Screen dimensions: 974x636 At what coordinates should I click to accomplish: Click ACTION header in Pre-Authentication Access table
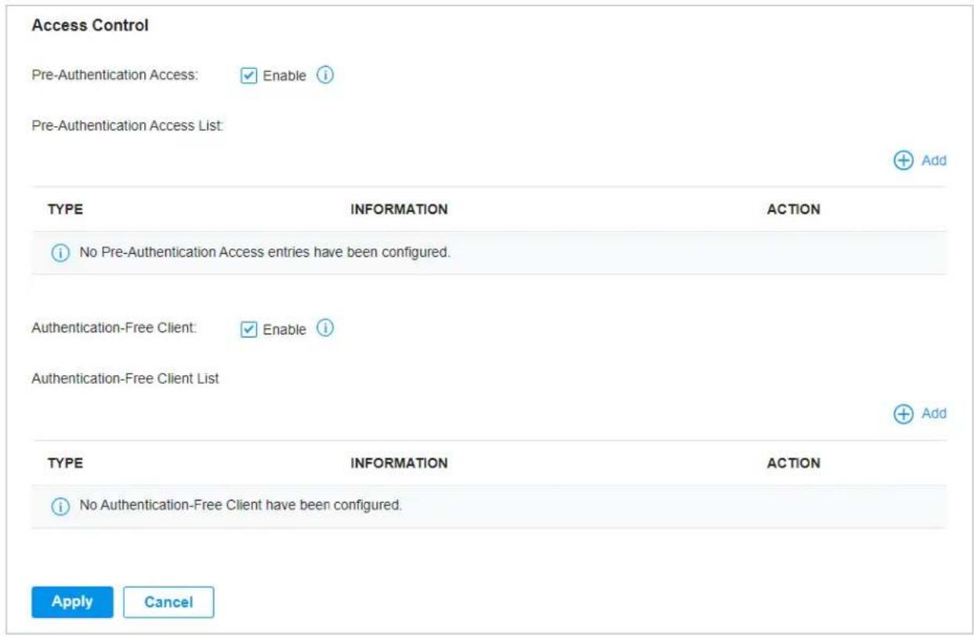point(793,209)
